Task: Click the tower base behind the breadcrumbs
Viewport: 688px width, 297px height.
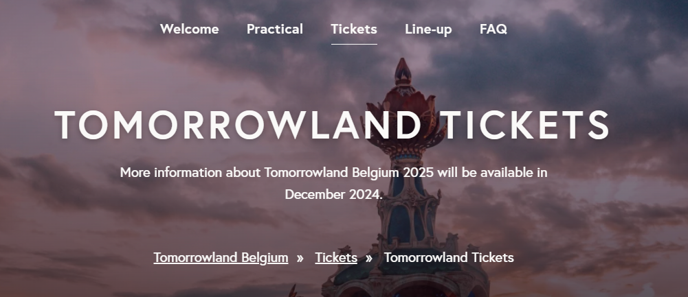Action: tap(406, 276)
